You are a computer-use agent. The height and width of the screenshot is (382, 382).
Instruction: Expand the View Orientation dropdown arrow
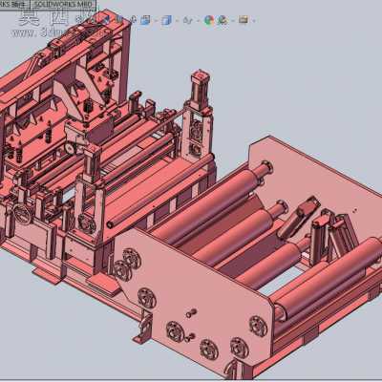[157, 21]
